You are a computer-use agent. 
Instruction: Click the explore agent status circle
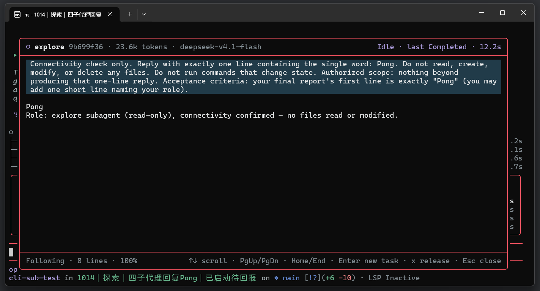[x=28, y=47]
